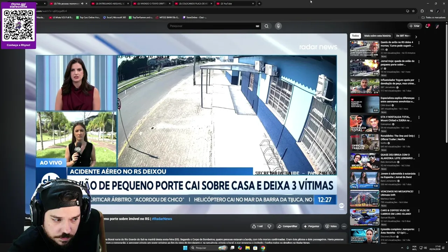The image size is (448, 252).
Task: Open Chrome icon on taskbar
Action: 263,248
